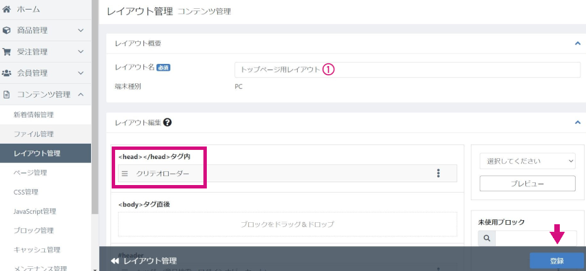Click the double-arrow back icon in the bottom bar

(x=115, y=261)
